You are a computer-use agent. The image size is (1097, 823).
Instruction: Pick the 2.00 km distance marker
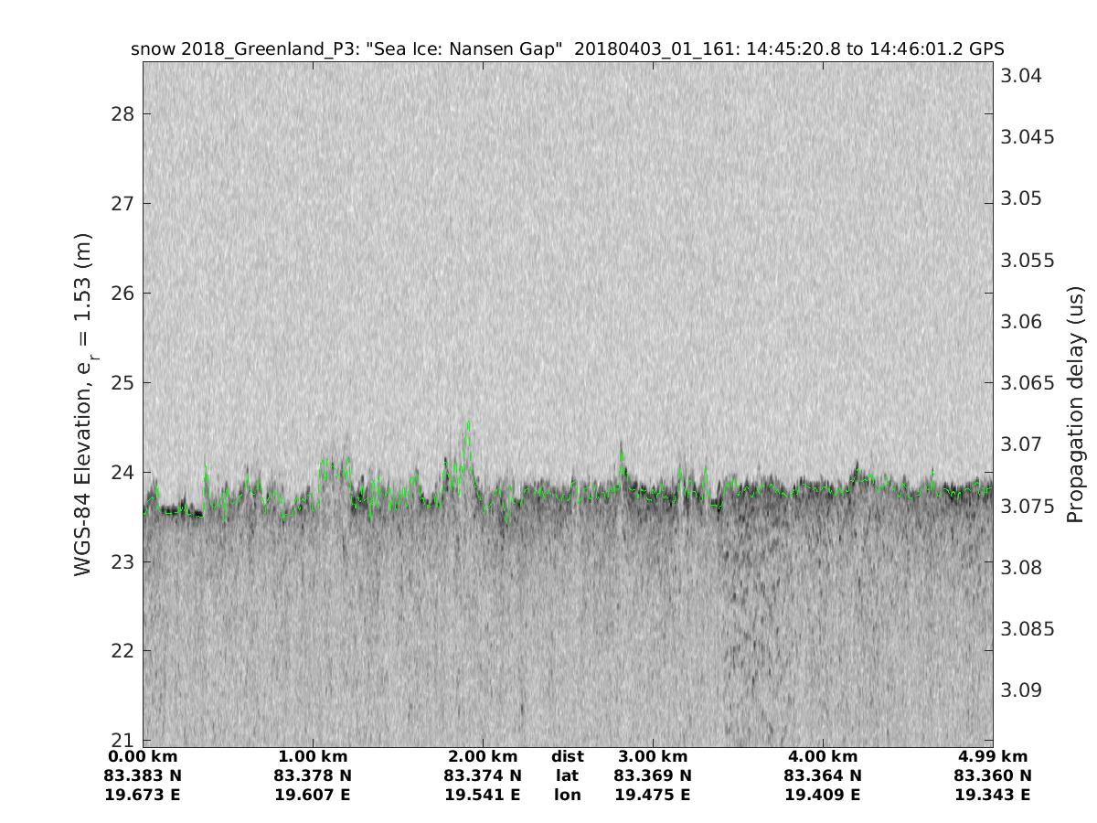(x=483, y=756)
